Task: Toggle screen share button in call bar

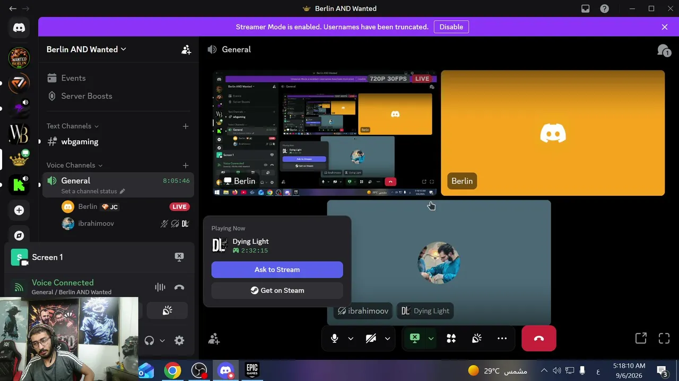Action: tap(415, 339)
